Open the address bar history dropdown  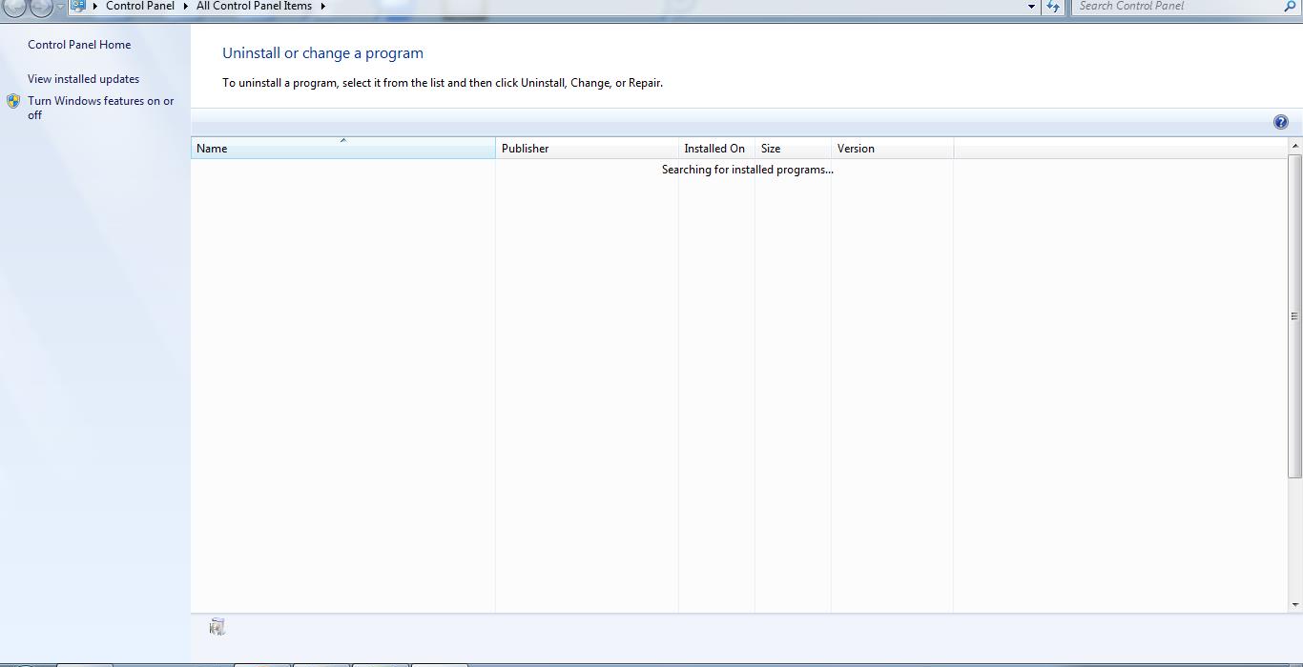click(x=1031, y=7)
